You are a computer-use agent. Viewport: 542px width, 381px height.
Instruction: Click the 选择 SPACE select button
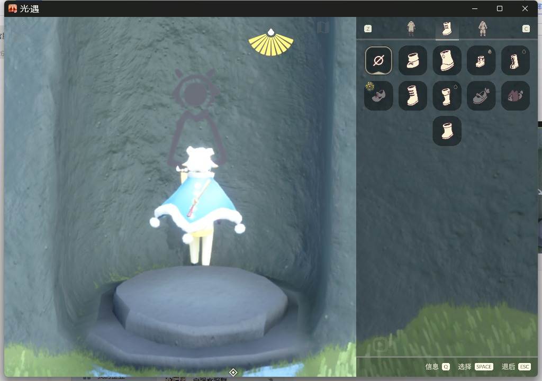coord(475,367)
